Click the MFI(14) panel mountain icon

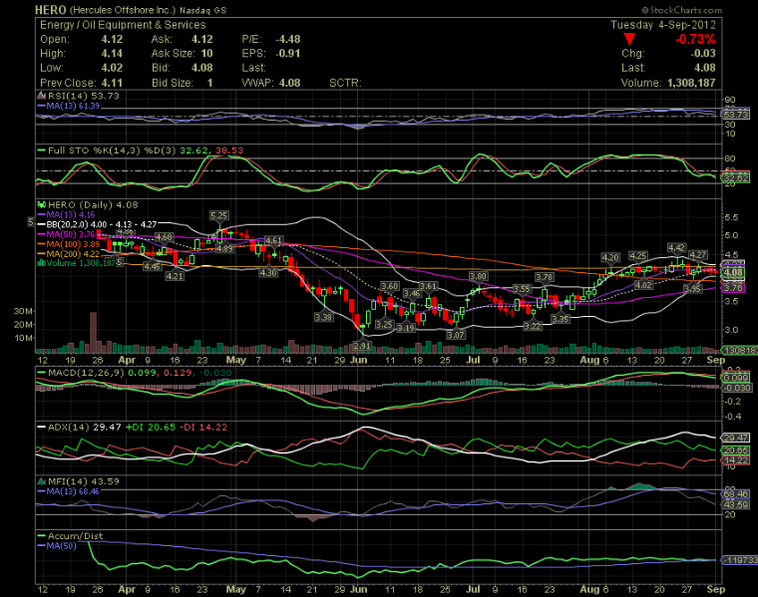[42, 481]
